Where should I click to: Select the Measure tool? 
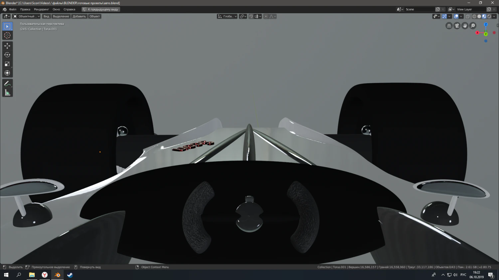[x=7, y=92]
